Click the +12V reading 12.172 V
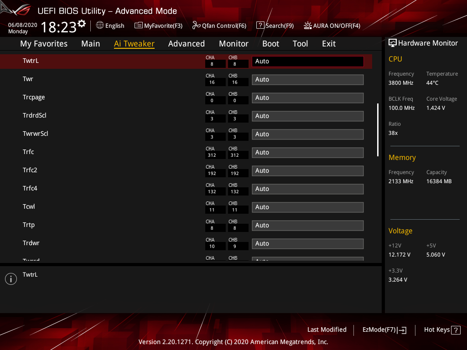This screenshot has width=467, height=350. pyautogui.click(x=400, y=255)
